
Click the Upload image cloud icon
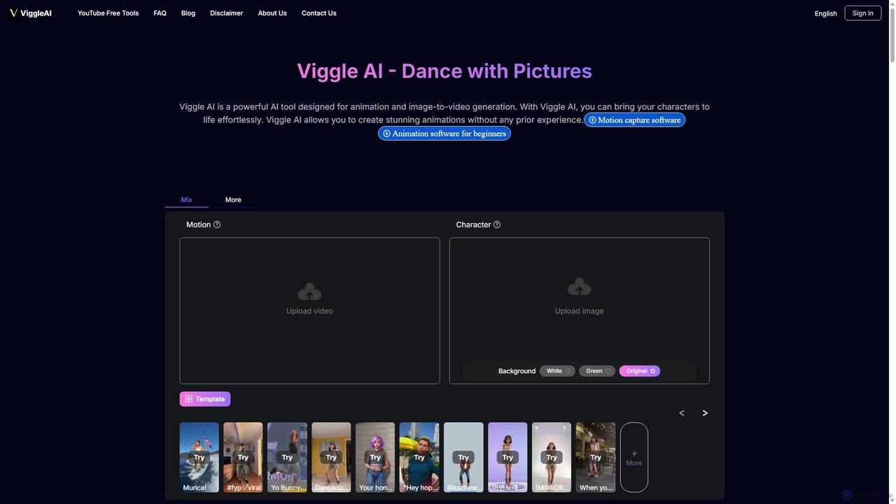[x=579, y=287]
